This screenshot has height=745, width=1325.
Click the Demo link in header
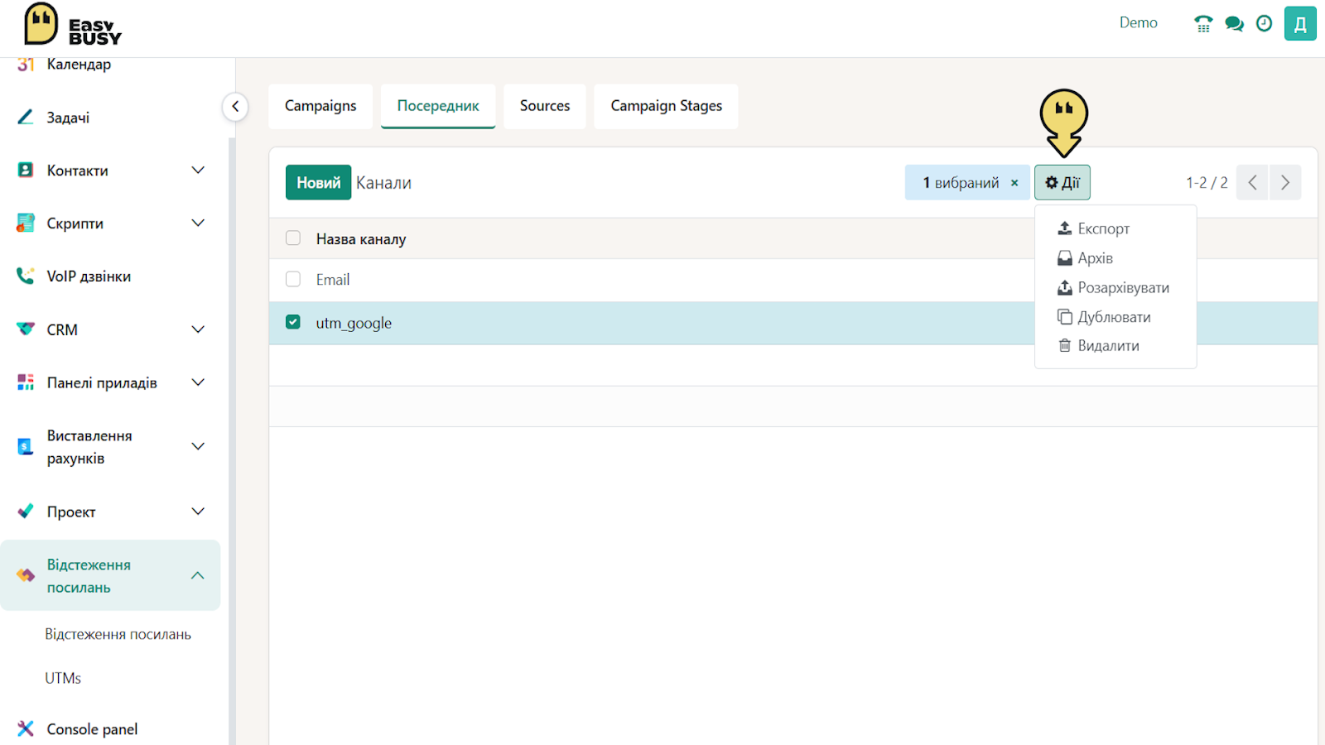[x=1139, y=23]
